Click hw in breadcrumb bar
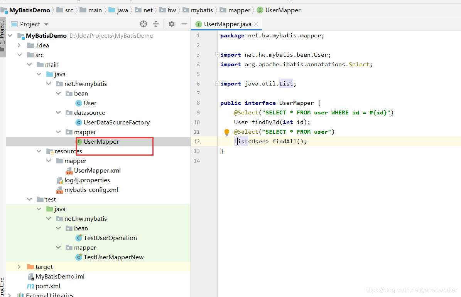The height and width of the screenshot is (297, 461). click(x=172, y=10)
